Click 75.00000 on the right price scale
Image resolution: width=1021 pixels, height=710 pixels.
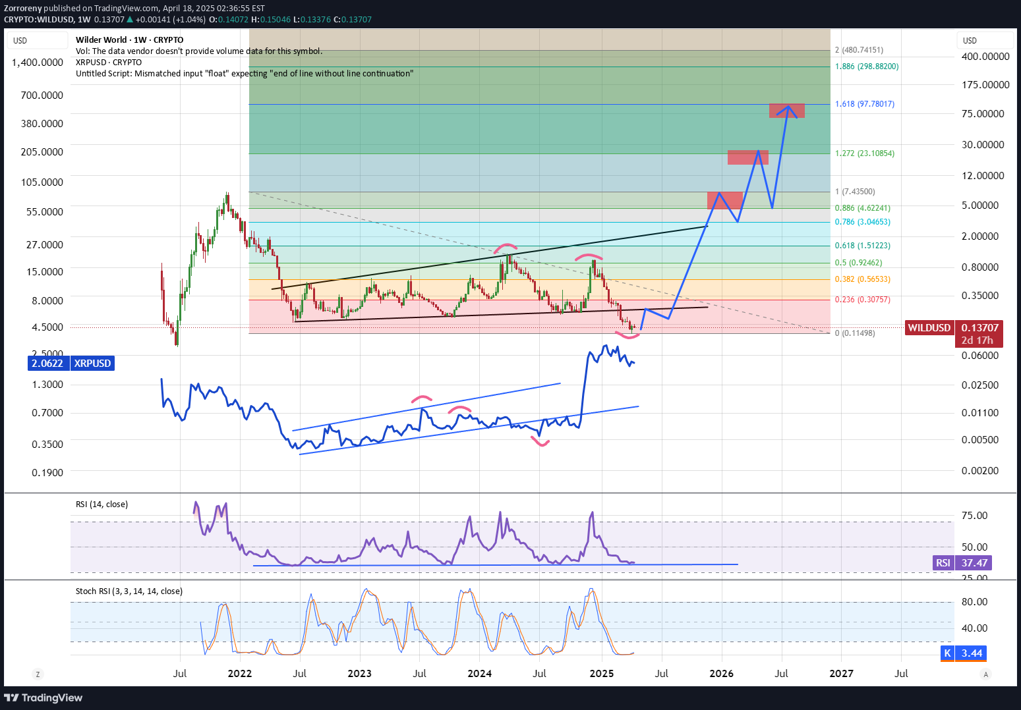[x=983, y=114]
